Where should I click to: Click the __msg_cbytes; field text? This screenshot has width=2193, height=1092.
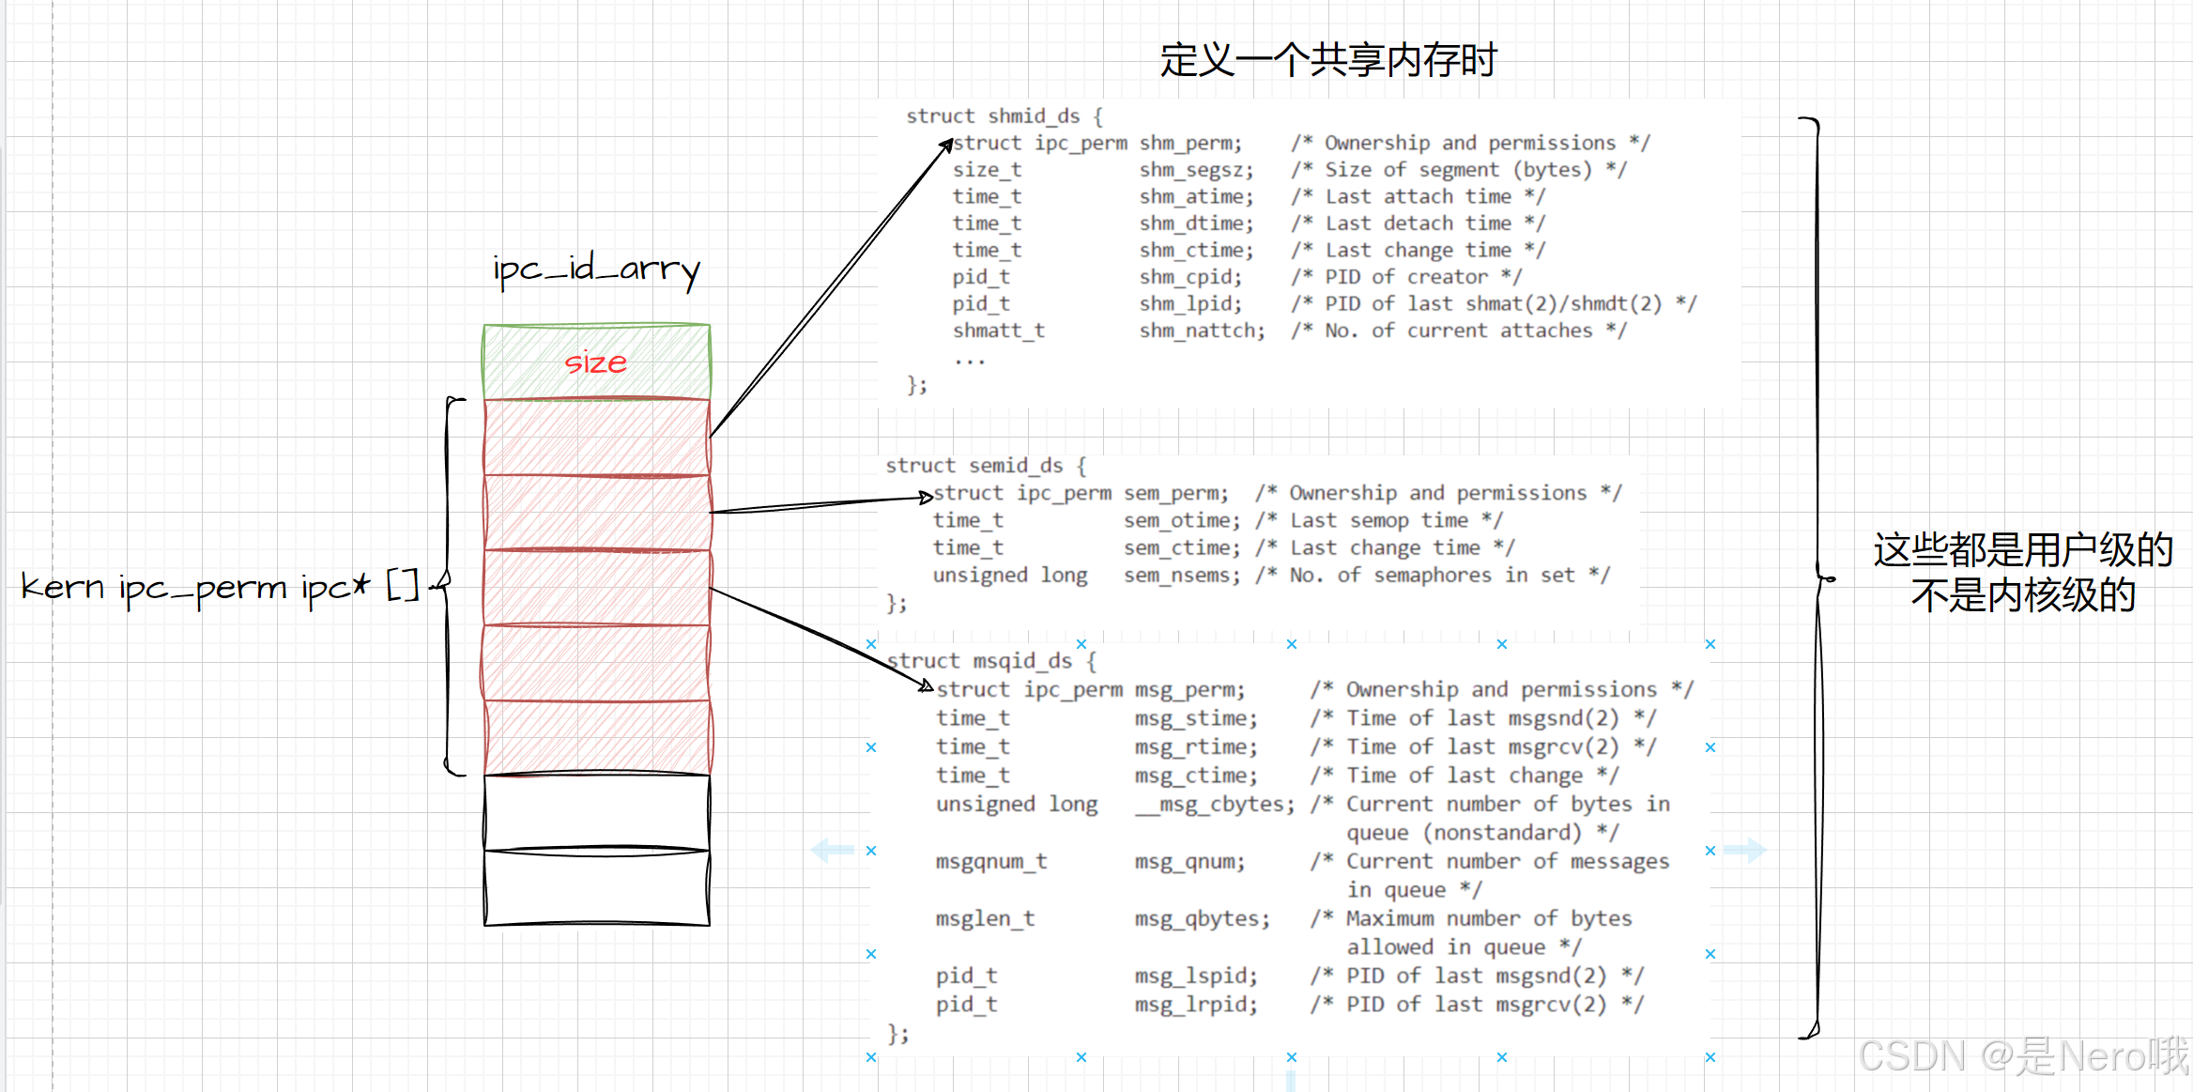pos(1215,805)
